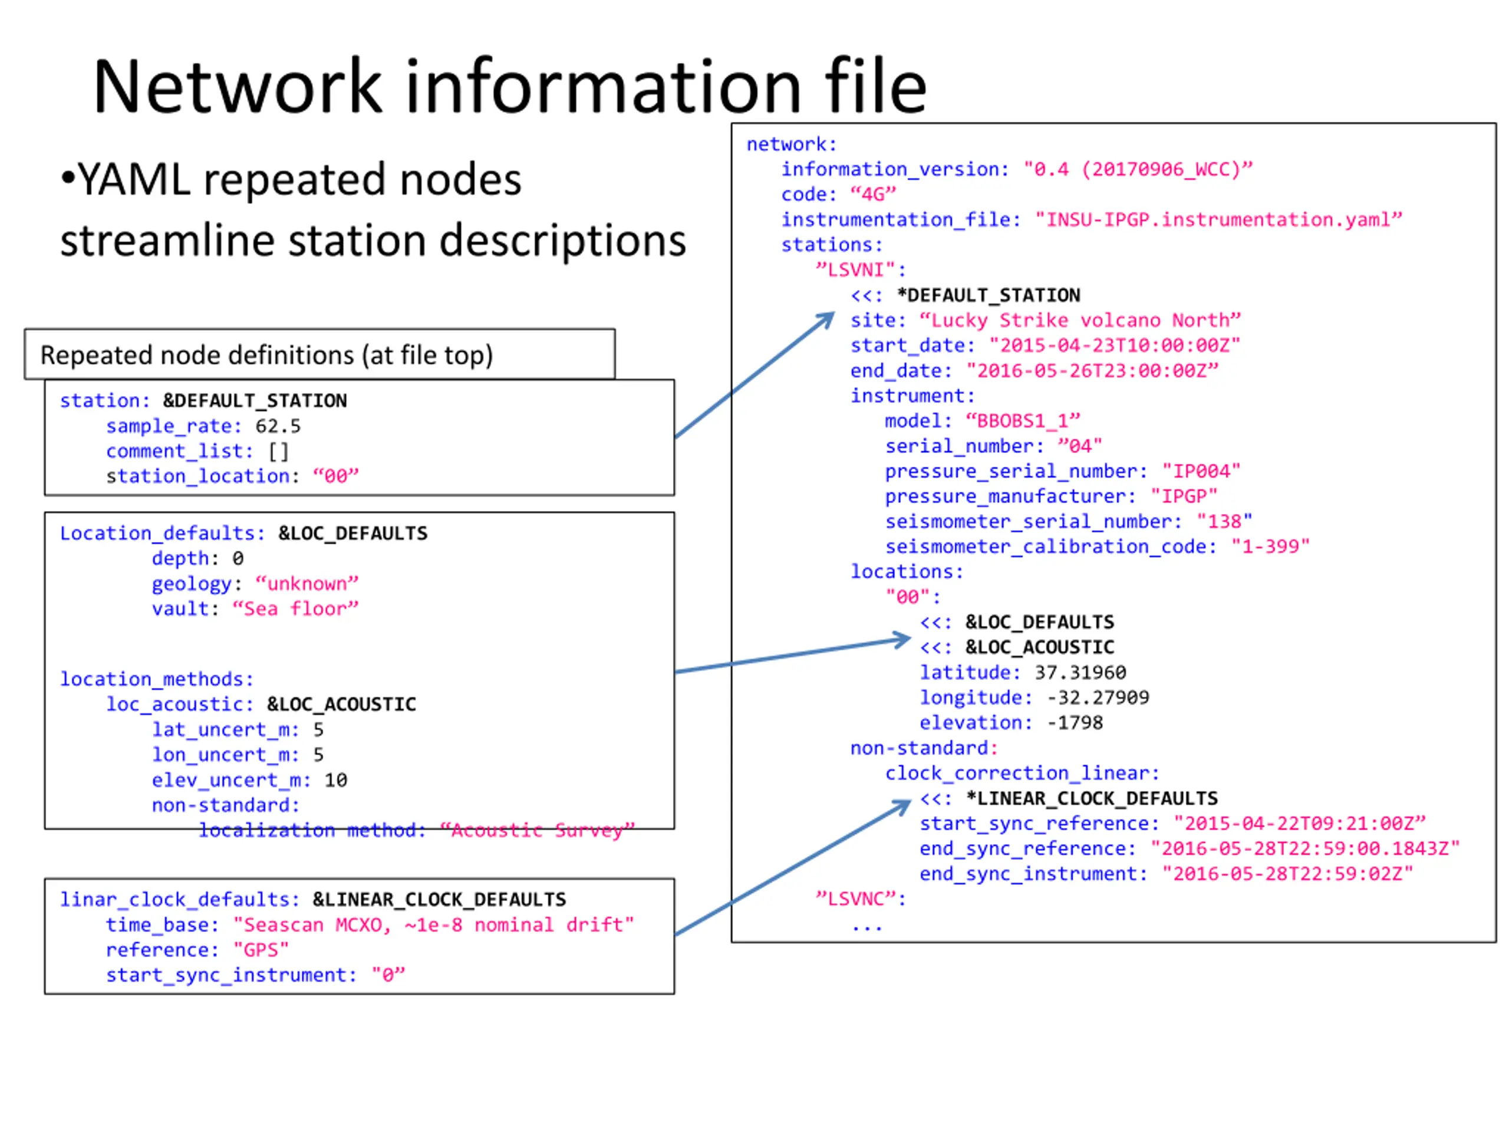Select the "start_date: 2015-04-23T10:00:00Z" line

(x=1046, y=345)
